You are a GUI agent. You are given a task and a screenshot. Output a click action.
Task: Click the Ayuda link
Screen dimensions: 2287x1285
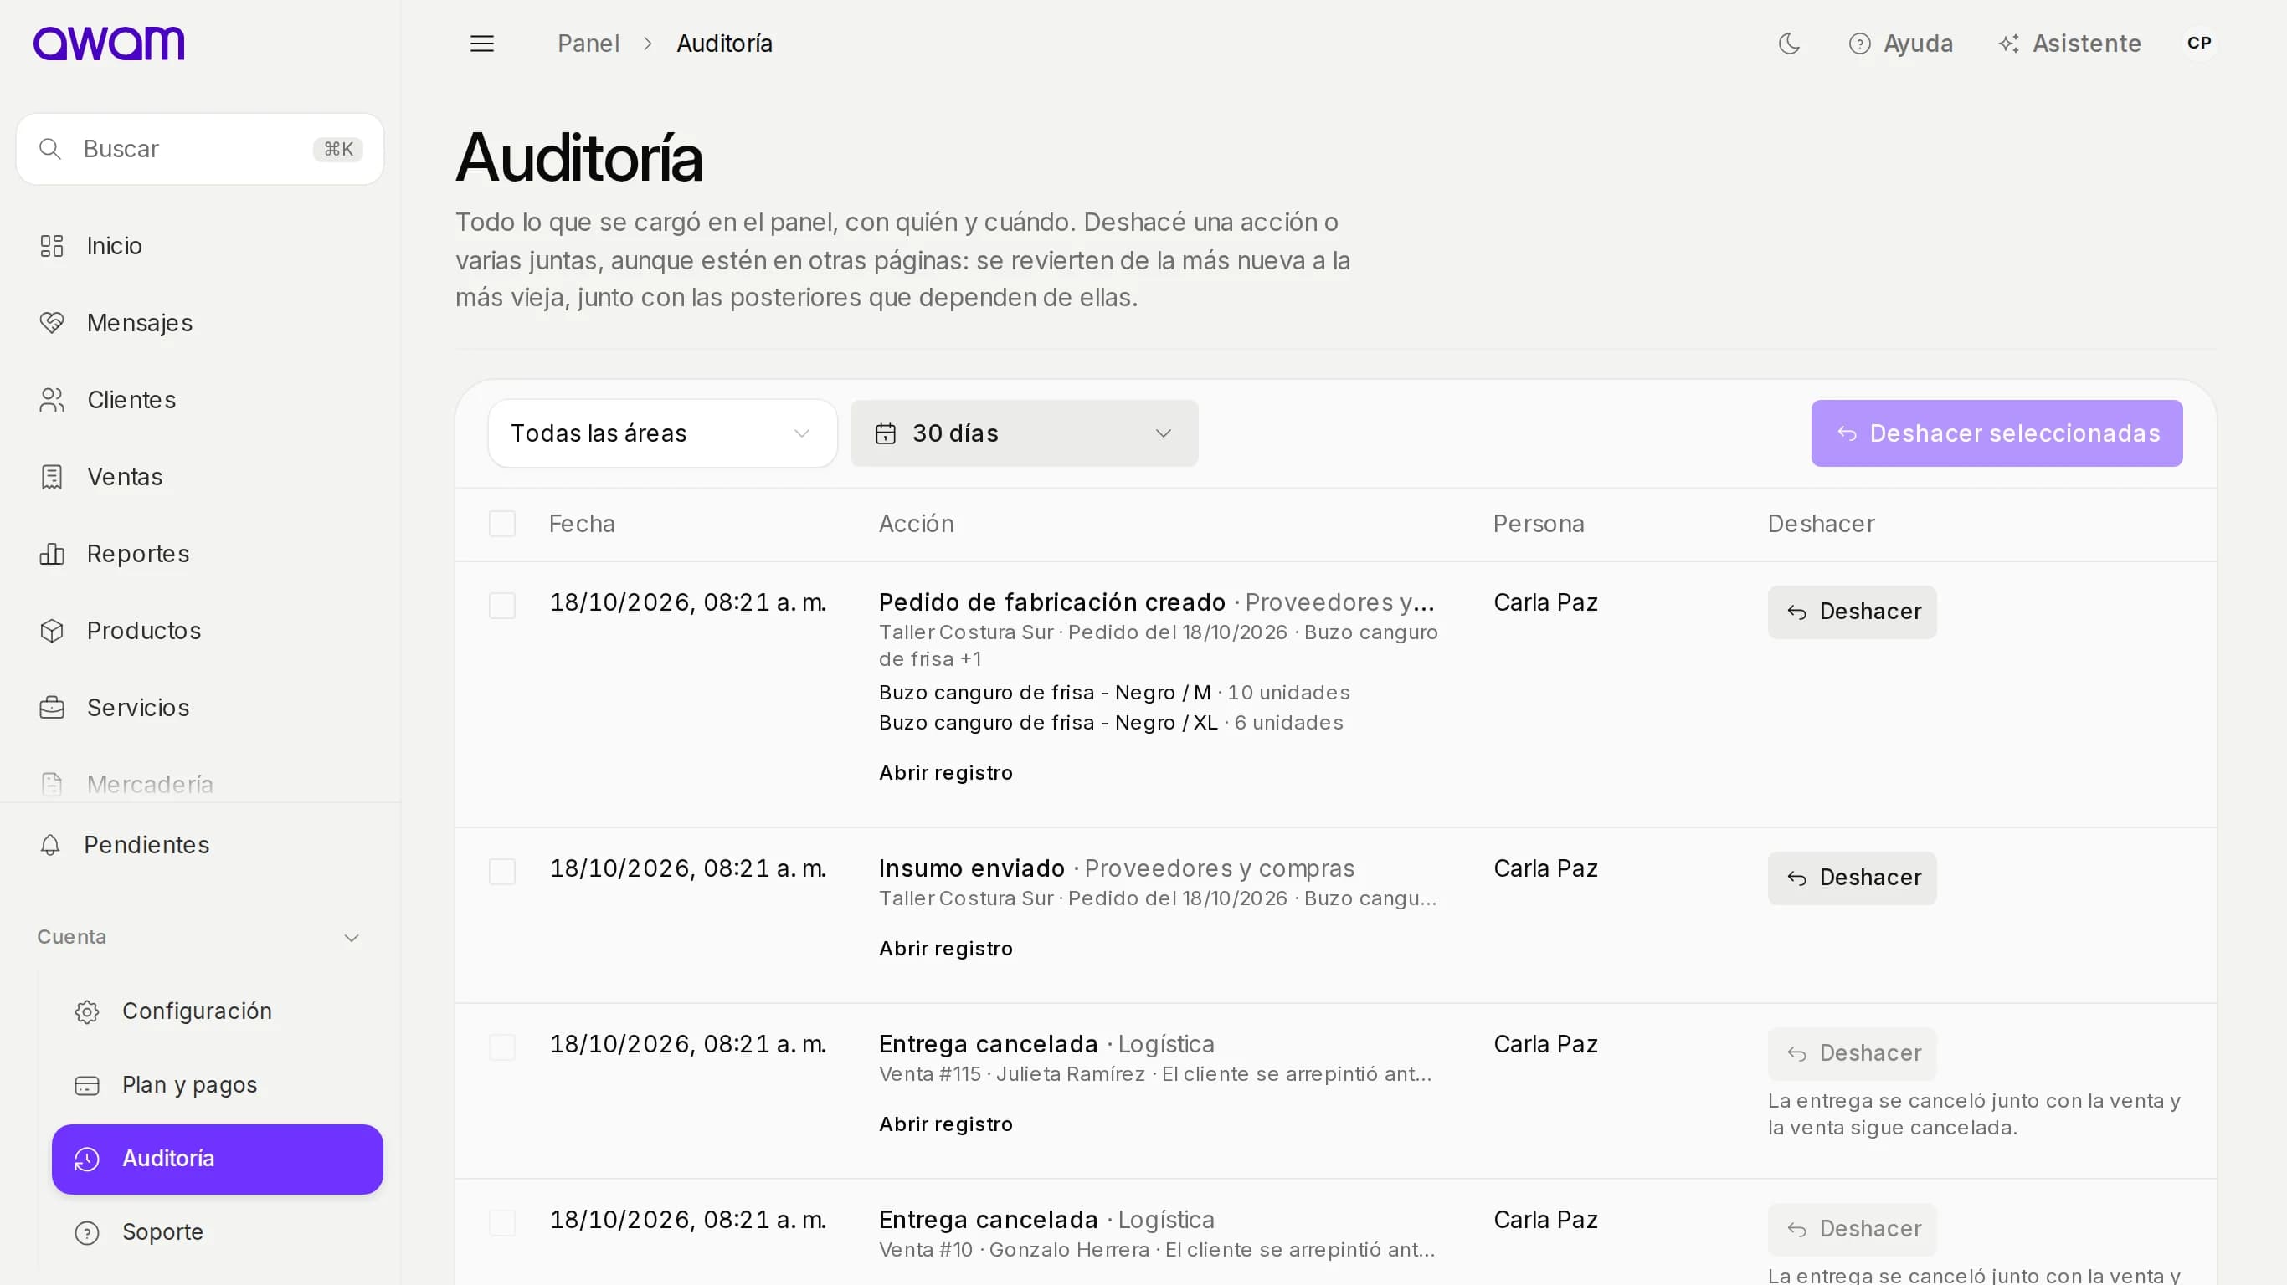pyautogui.click(x=1900, y=44)
